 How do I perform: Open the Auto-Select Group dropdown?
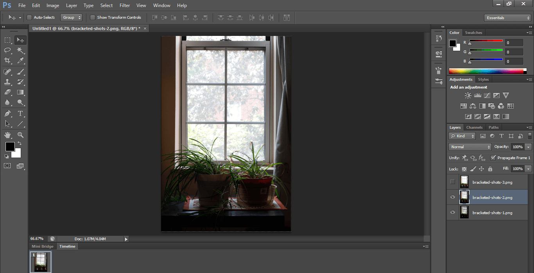tap(72, 18)
